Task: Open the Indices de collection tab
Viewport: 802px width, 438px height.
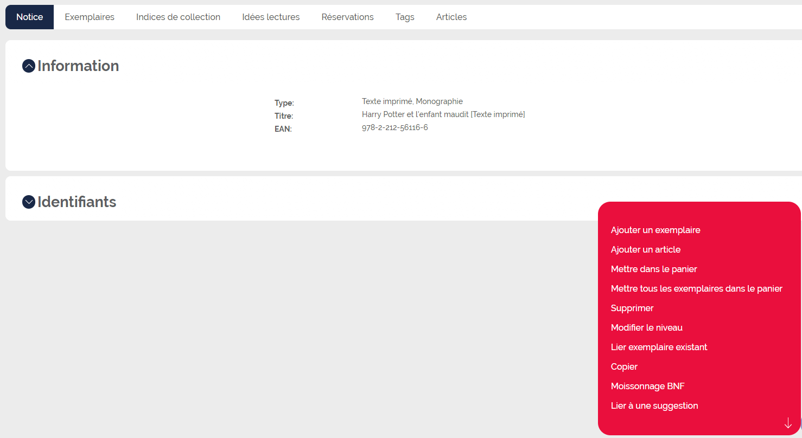Action: click(x=178, y=17)
